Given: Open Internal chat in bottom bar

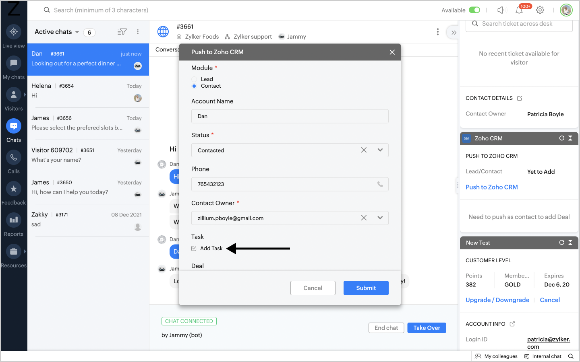Looking at the screenshot, I should click(543, 356).
